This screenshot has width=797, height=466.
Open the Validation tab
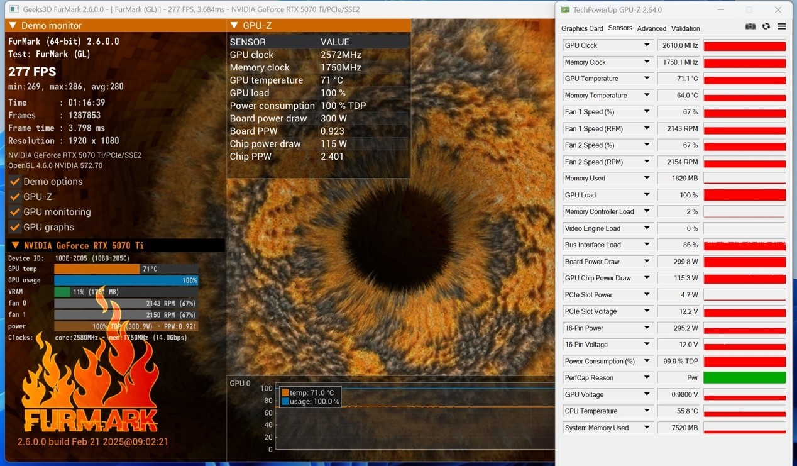click(685, 28)
